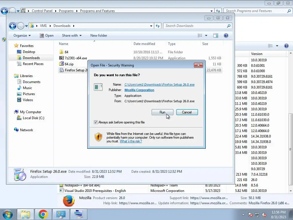
Task: Open the Firefox Setup 26.0.exe file path link
Action: point(159,85)
